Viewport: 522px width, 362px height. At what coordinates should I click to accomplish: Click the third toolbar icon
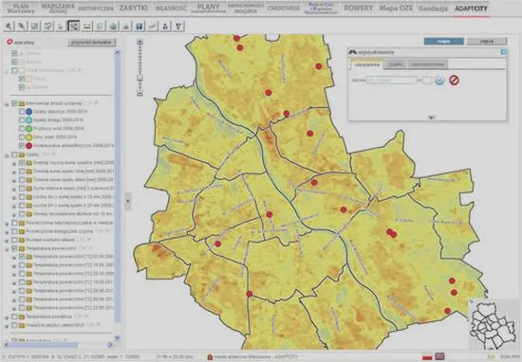(34, 26)
